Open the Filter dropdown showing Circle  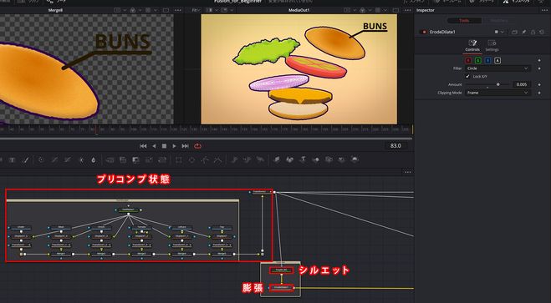coord(497,68)
